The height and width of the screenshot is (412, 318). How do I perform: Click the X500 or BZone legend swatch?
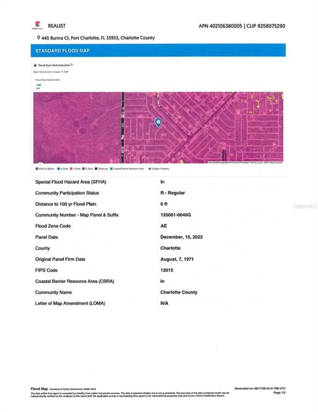37,169
